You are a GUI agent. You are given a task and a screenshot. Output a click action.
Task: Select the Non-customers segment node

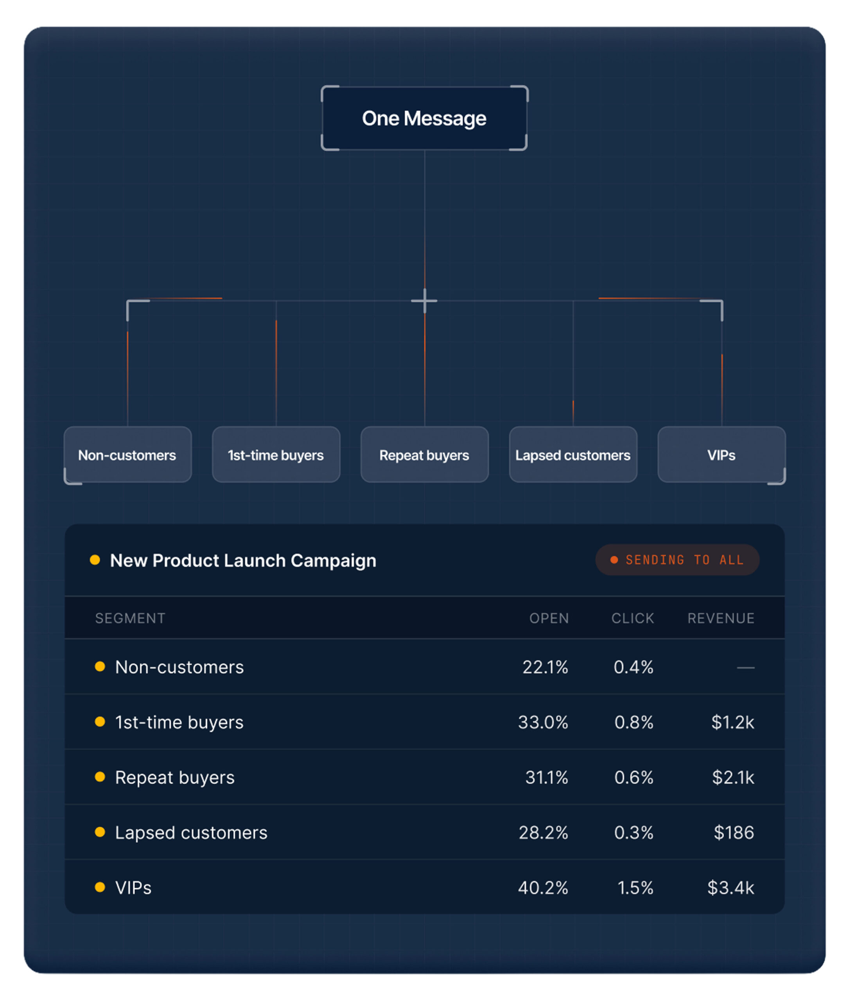(x=127, y=454)
